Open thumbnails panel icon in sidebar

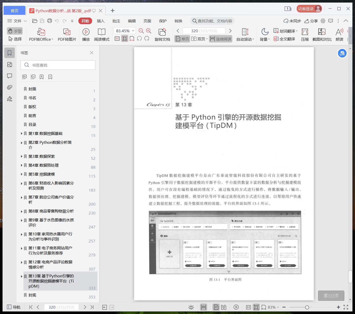tap(9, 65)
